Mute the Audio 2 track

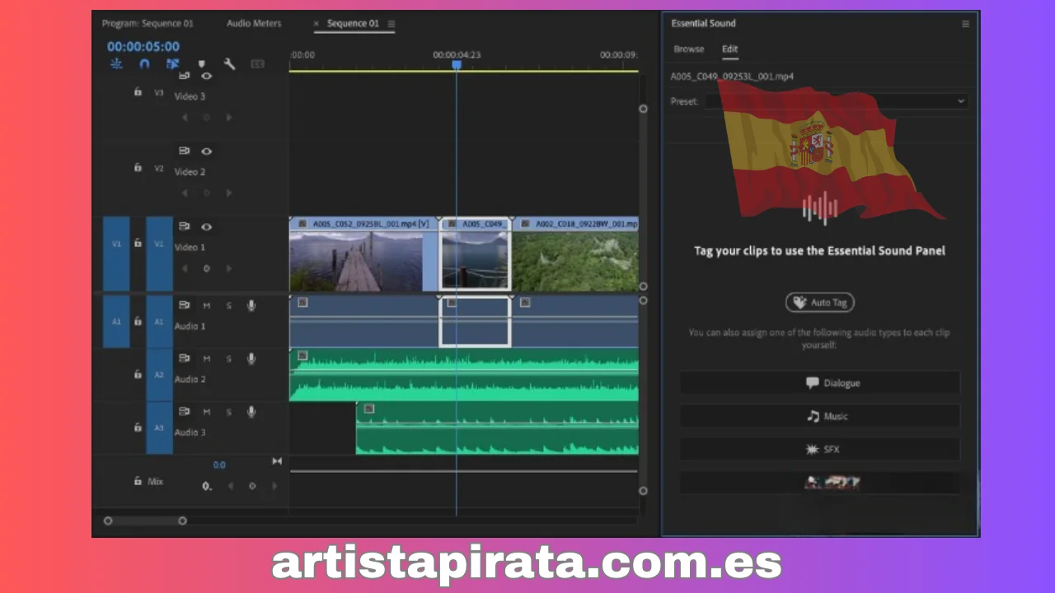click(207, 358)
